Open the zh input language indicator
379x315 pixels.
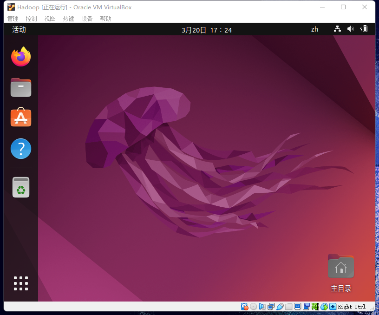pyautogui.click(x=314, y=29)
